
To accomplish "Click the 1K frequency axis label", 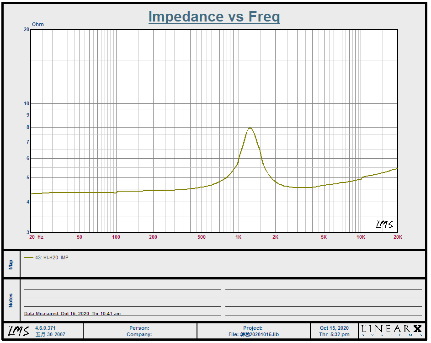I will 238,237.
